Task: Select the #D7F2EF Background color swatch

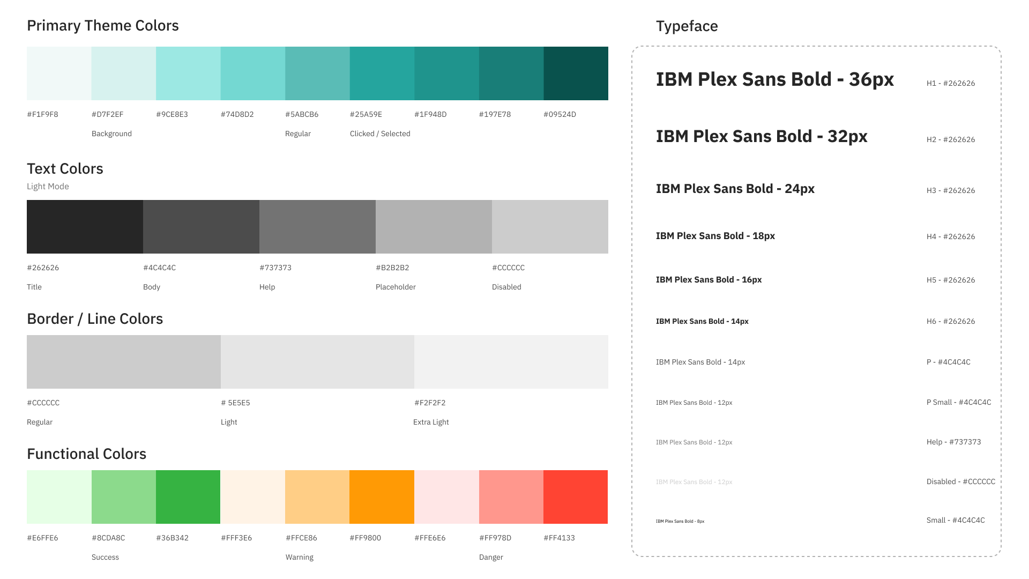Action: point(124,73)
